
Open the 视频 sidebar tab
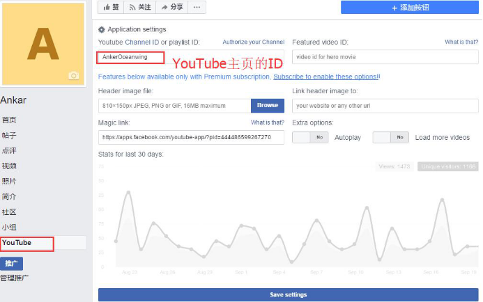point(9,166)
